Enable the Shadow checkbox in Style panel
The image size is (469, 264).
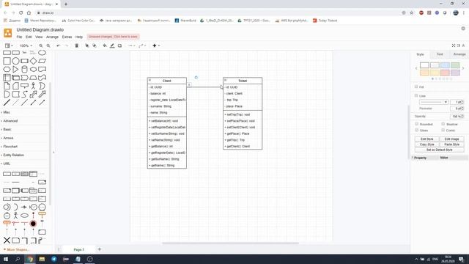tap(443, 124)
